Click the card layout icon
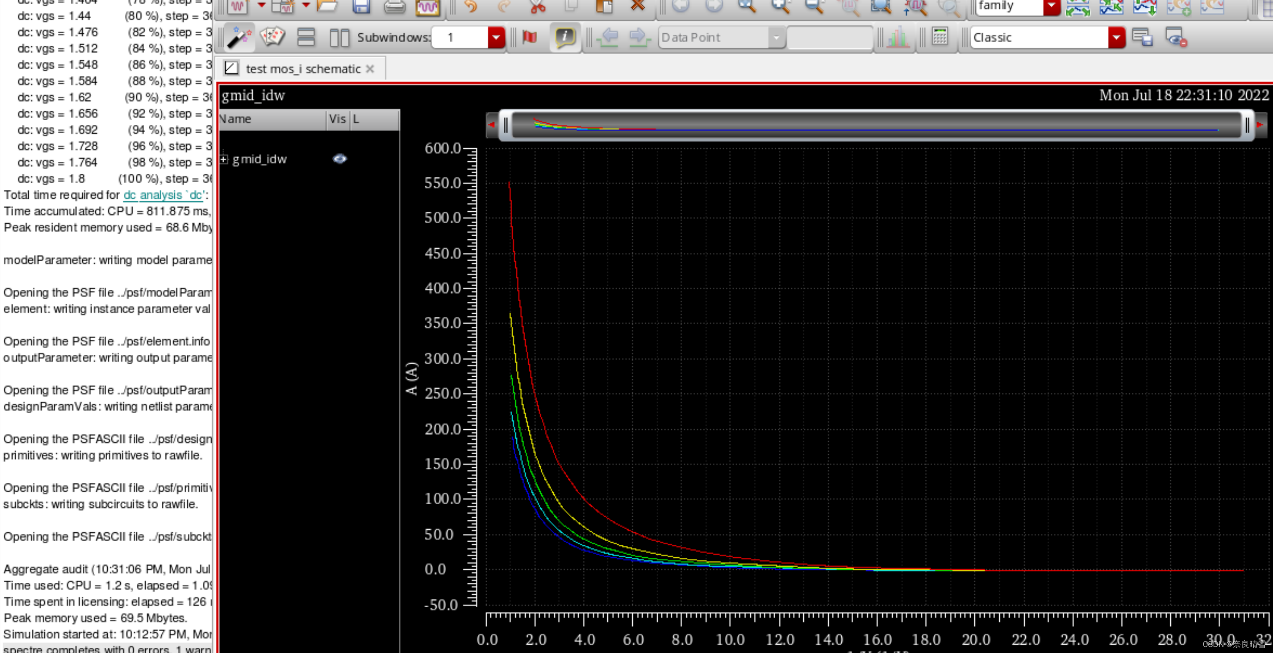Image resolution: width=1273 pixels, height=653 pixels. pos(272,37)
